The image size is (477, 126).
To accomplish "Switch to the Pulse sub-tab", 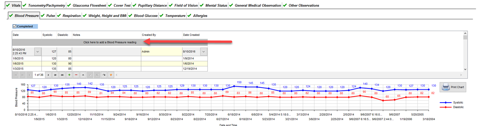I will [48, 15].
